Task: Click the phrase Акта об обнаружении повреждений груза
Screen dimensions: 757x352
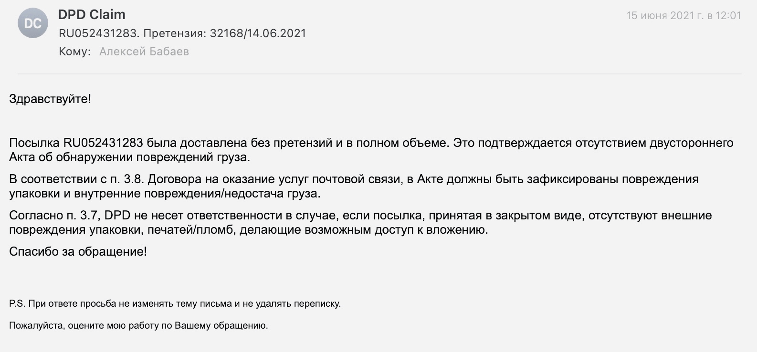Action: pos(129,157)
